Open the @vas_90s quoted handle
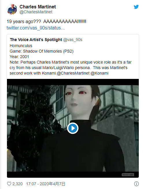This screenshot has width=144, height=189. (73, 40)
